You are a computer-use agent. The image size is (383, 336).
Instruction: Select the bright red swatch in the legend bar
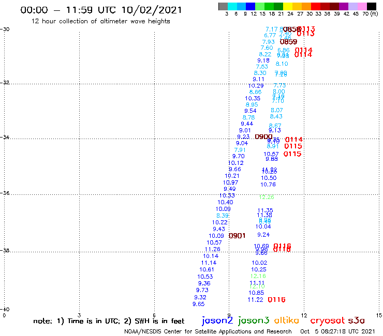point(316,6)
